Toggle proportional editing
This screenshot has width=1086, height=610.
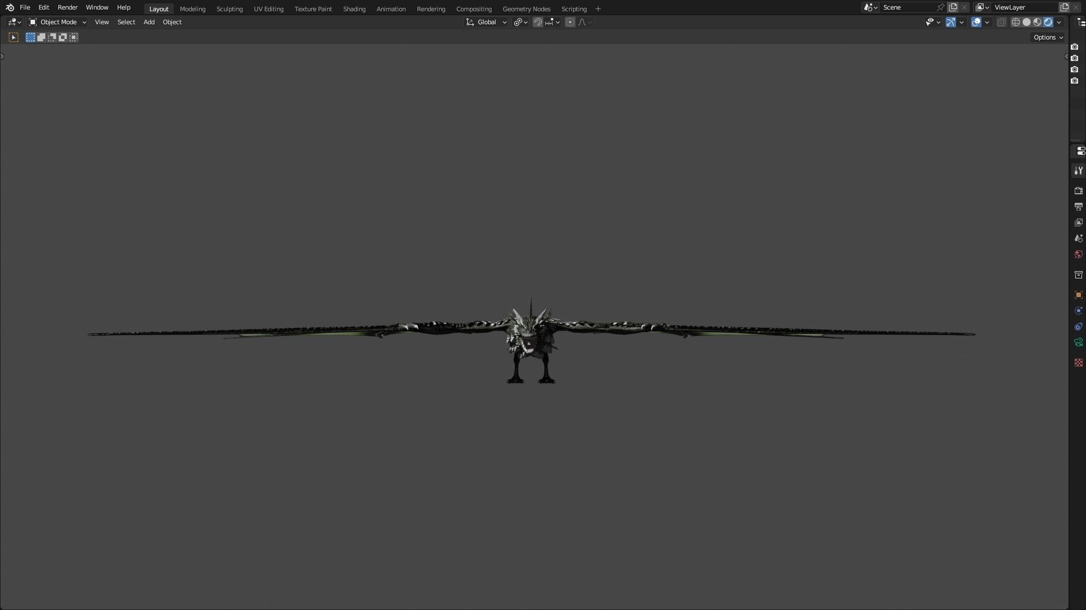pyautogui.click(x=570, y=22)
